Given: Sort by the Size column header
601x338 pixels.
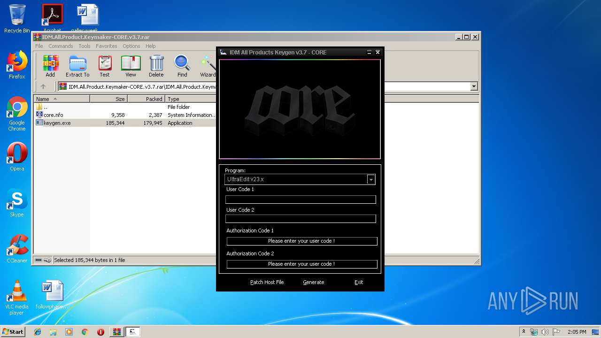Looking at the screenshot, I should 109,99.
